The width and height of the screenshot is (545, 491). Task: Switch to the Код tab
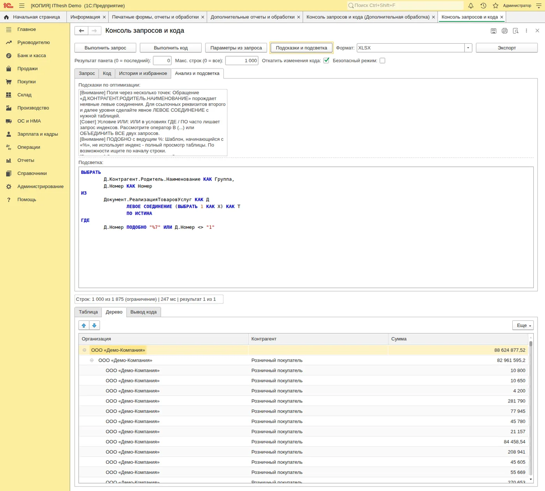107,73
